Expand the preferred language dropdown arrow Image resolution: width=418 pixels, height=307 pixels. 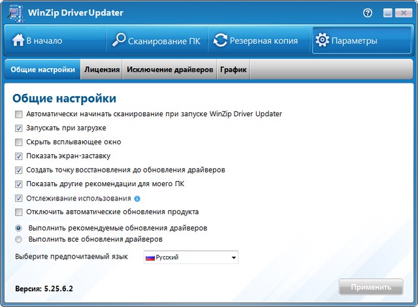pos(233,258)
